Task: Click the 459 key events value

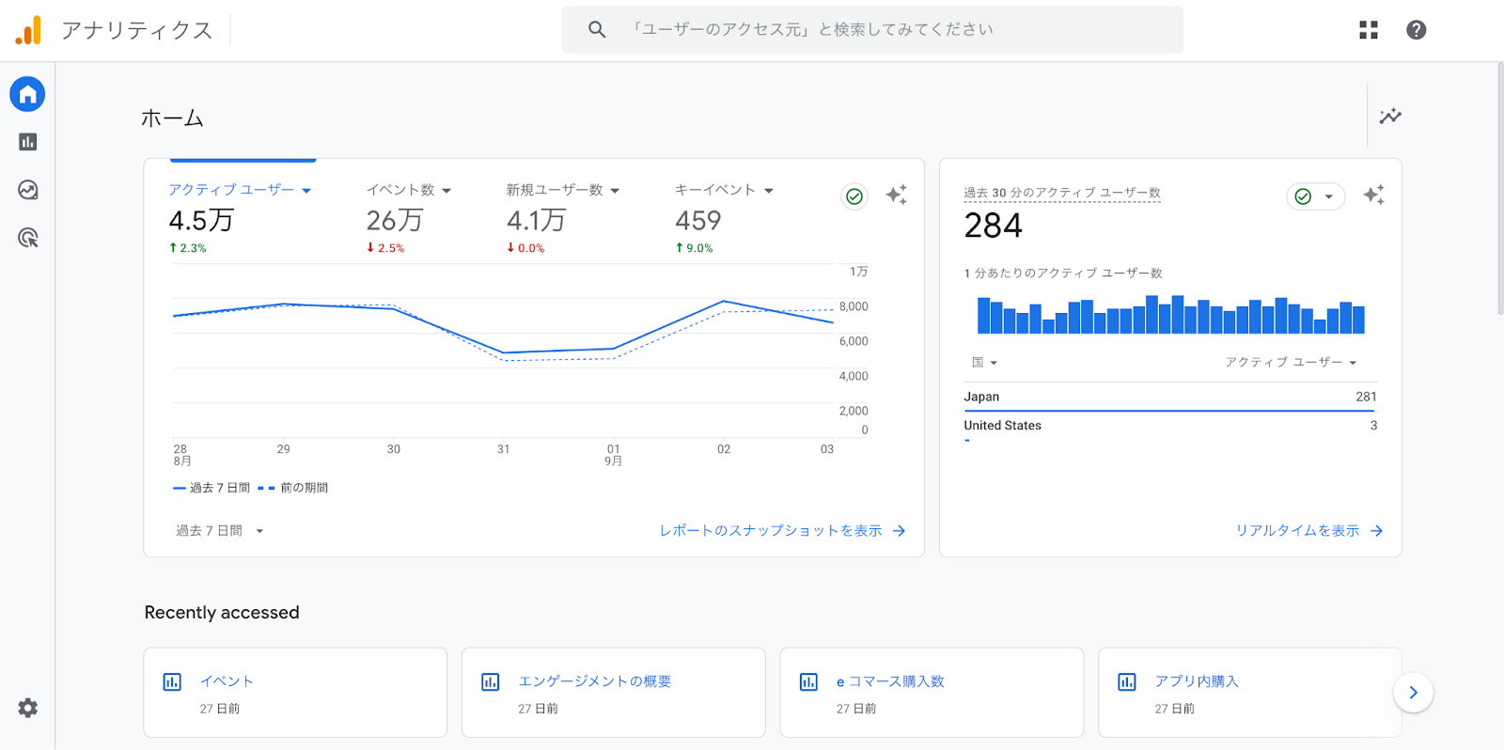Action: click(698, 221)
